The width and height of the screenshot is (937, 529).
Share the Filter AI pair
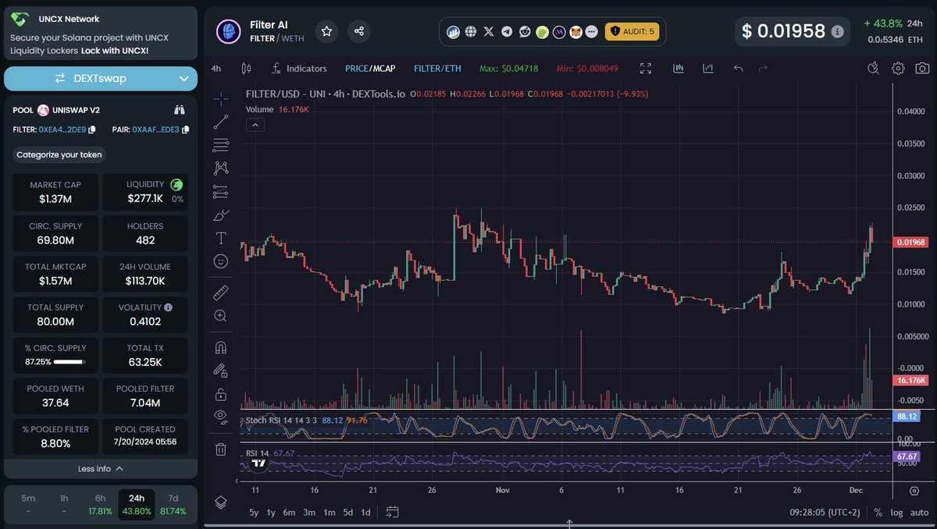(x=359, y=31)
